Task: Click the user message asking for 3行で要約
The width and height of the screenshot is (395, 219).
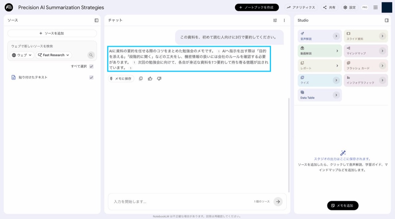Action: pos(229,37)
